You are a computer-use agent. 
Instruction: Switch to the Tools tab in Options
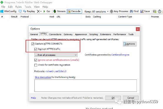[x=131, y=34]
